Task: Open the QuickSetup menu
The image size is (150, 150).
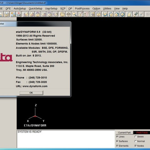Action: pyautogui.click(x=35, y=9)
